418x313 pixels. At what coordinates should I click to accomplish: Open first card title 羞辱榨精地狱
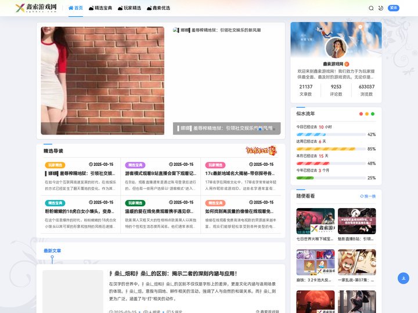click(80, 173)
